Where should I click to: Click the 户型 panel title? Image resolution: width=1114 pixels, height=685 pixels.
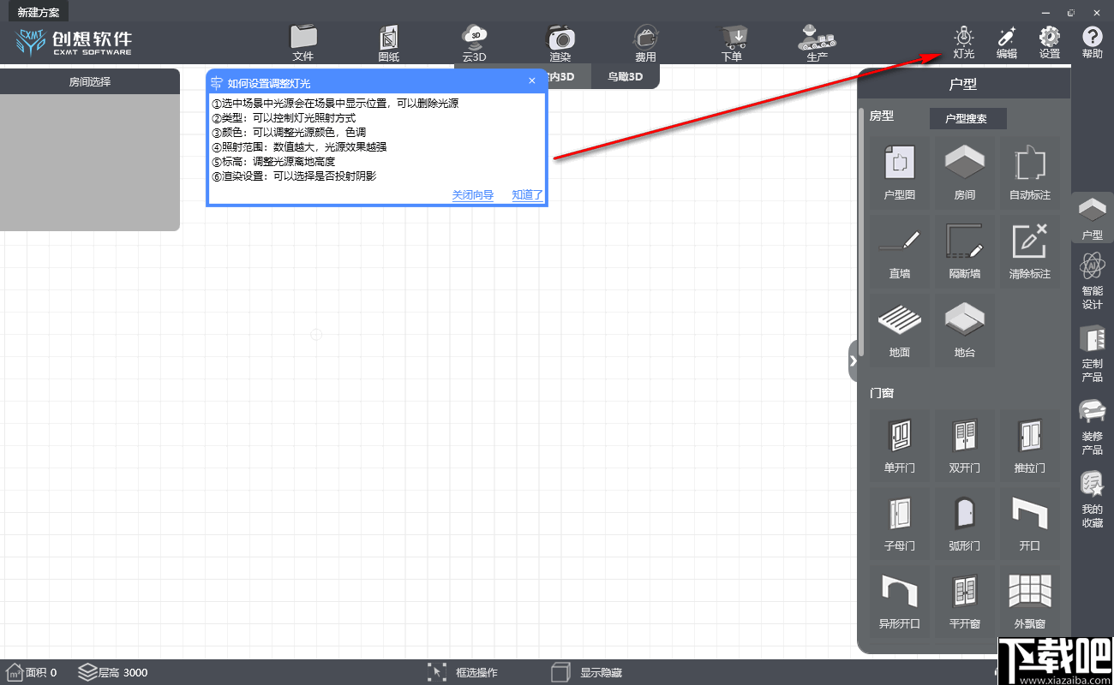(x=963, y=84)
